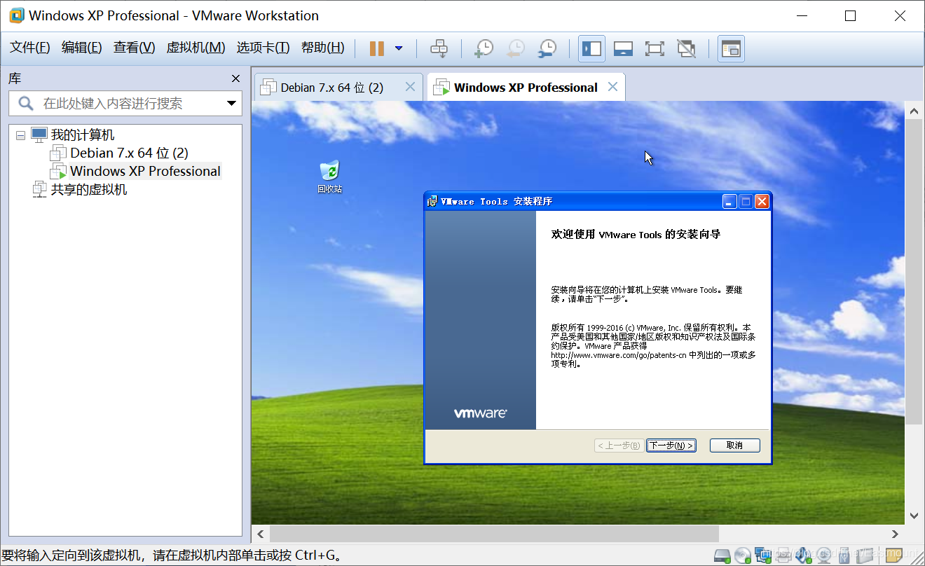This screenshot has height=566, width=925.
Task: Click the 欢迎使用 VMware Tools 的安装向导 heading
Action: pyautogui.click(x=636, y=234)
